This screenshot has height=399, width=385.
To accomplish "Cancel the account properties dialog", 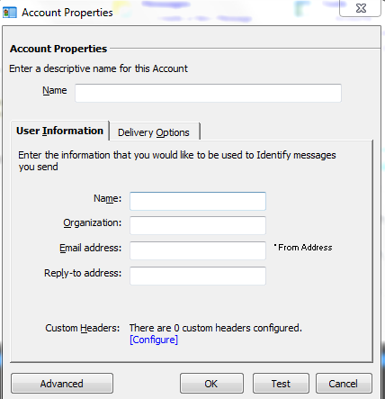I will tap(344, 384).
